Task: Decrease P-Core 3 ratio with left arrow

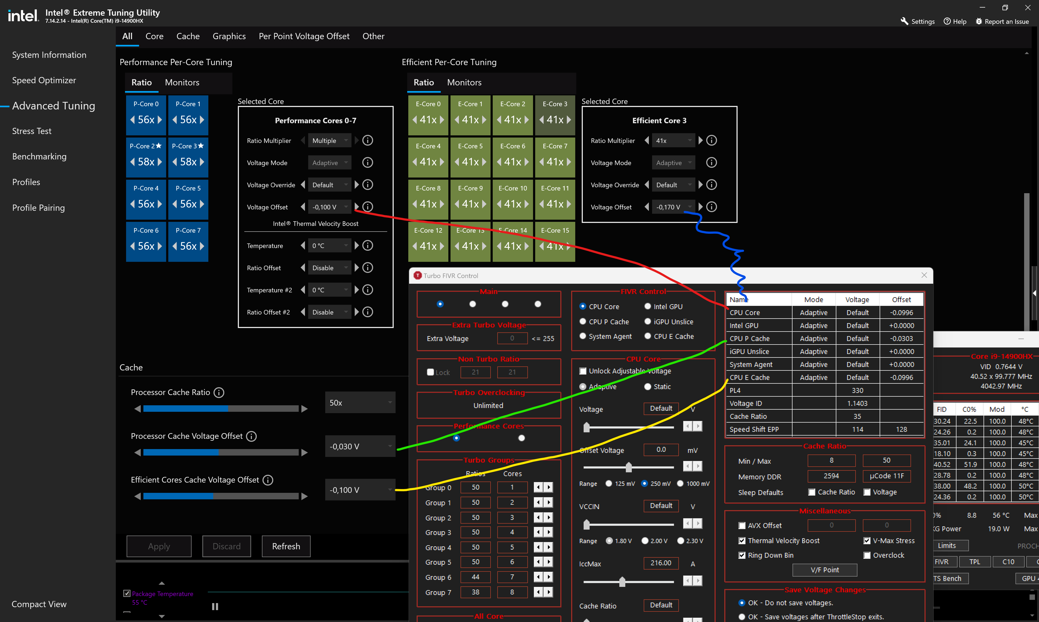Action: (x=175, y=162)
